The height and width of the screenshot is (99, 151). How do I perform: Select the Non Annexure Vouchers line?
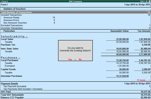pyautogui.click(x=75, y=23)
